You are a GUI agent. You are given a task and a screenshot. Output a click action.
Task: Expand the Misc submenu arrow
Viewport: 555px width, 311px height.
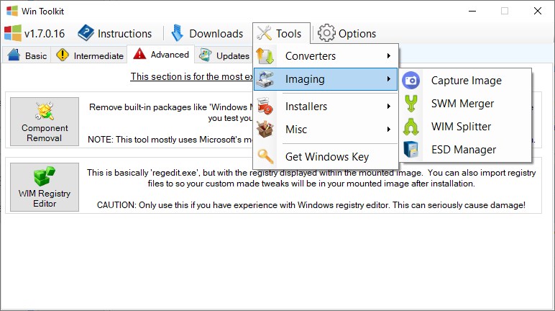coord(389,130)
